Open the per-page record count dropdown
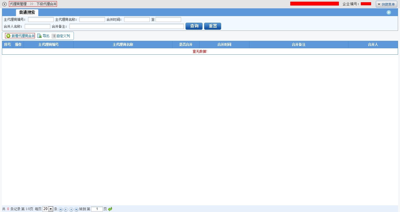 tap(51, 209)
